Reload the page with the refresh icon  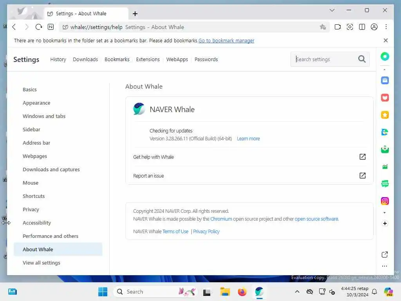[39, 27]
